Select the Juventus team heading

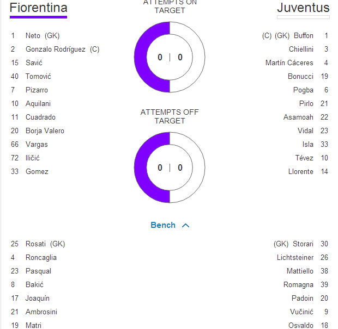[x=303, y=8]
